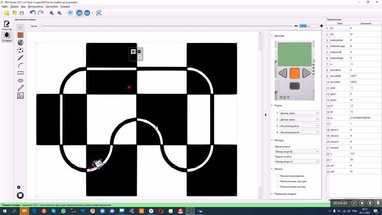Click the green reload/recent project icon

tap(14, 13)
